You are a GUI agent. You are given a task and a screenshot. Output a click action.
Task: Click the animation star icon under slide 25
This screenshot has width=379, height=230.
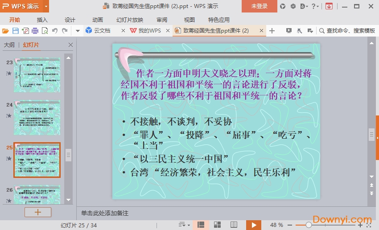coord(9,159)
